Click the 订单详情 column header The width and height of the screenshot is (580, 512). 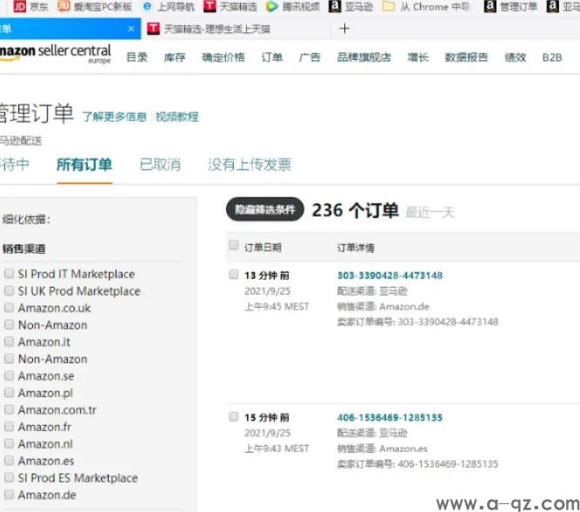click(356, 248)
